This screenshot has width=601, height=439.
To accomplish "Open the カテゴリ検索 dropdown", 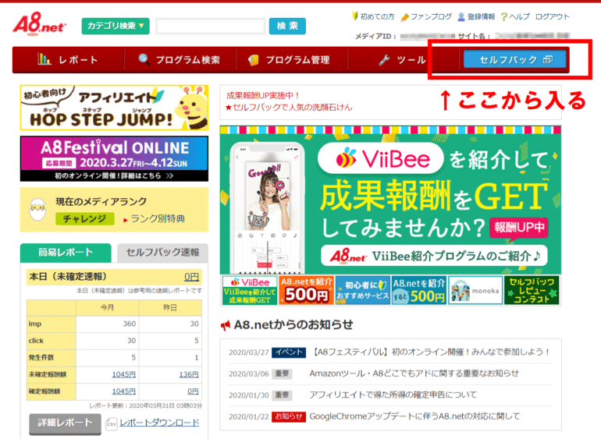I will [x=116, y=26].
